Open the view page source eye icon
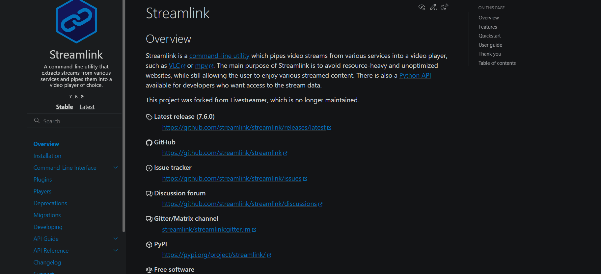Image resolution: width=601 pixels, height=274 pixels. pyautogui.click(x=422, y=7)
